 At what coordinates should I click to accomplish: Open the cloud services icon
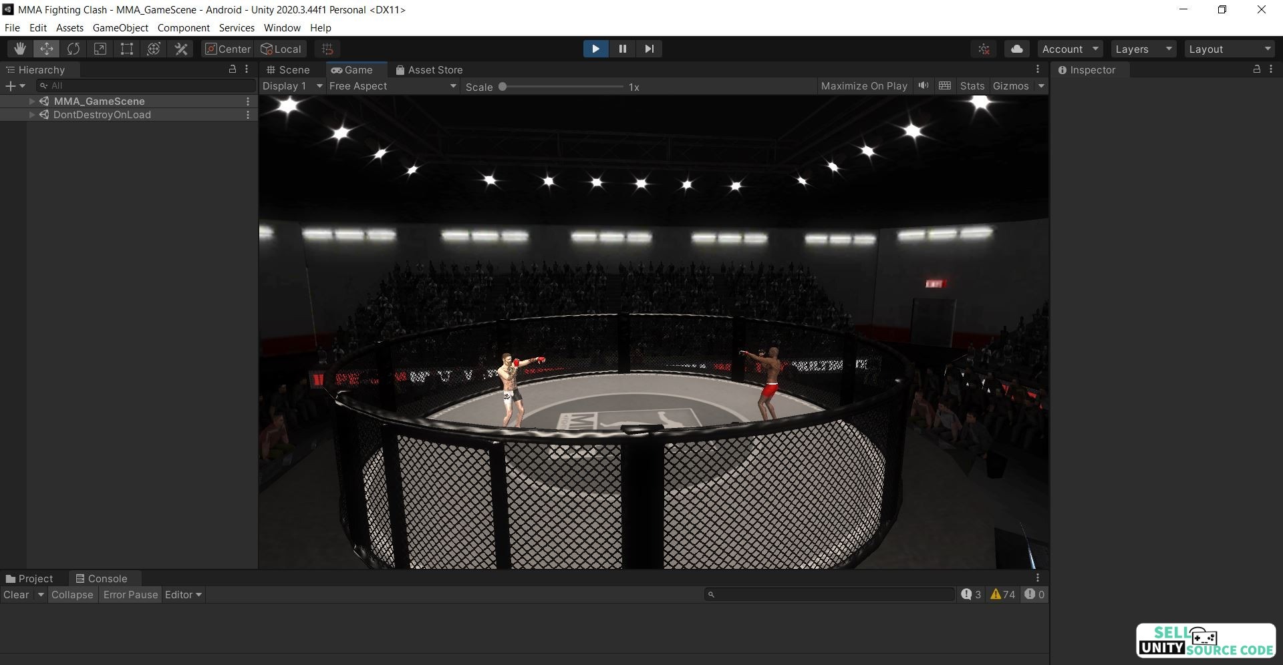[x=1016, y=49]
